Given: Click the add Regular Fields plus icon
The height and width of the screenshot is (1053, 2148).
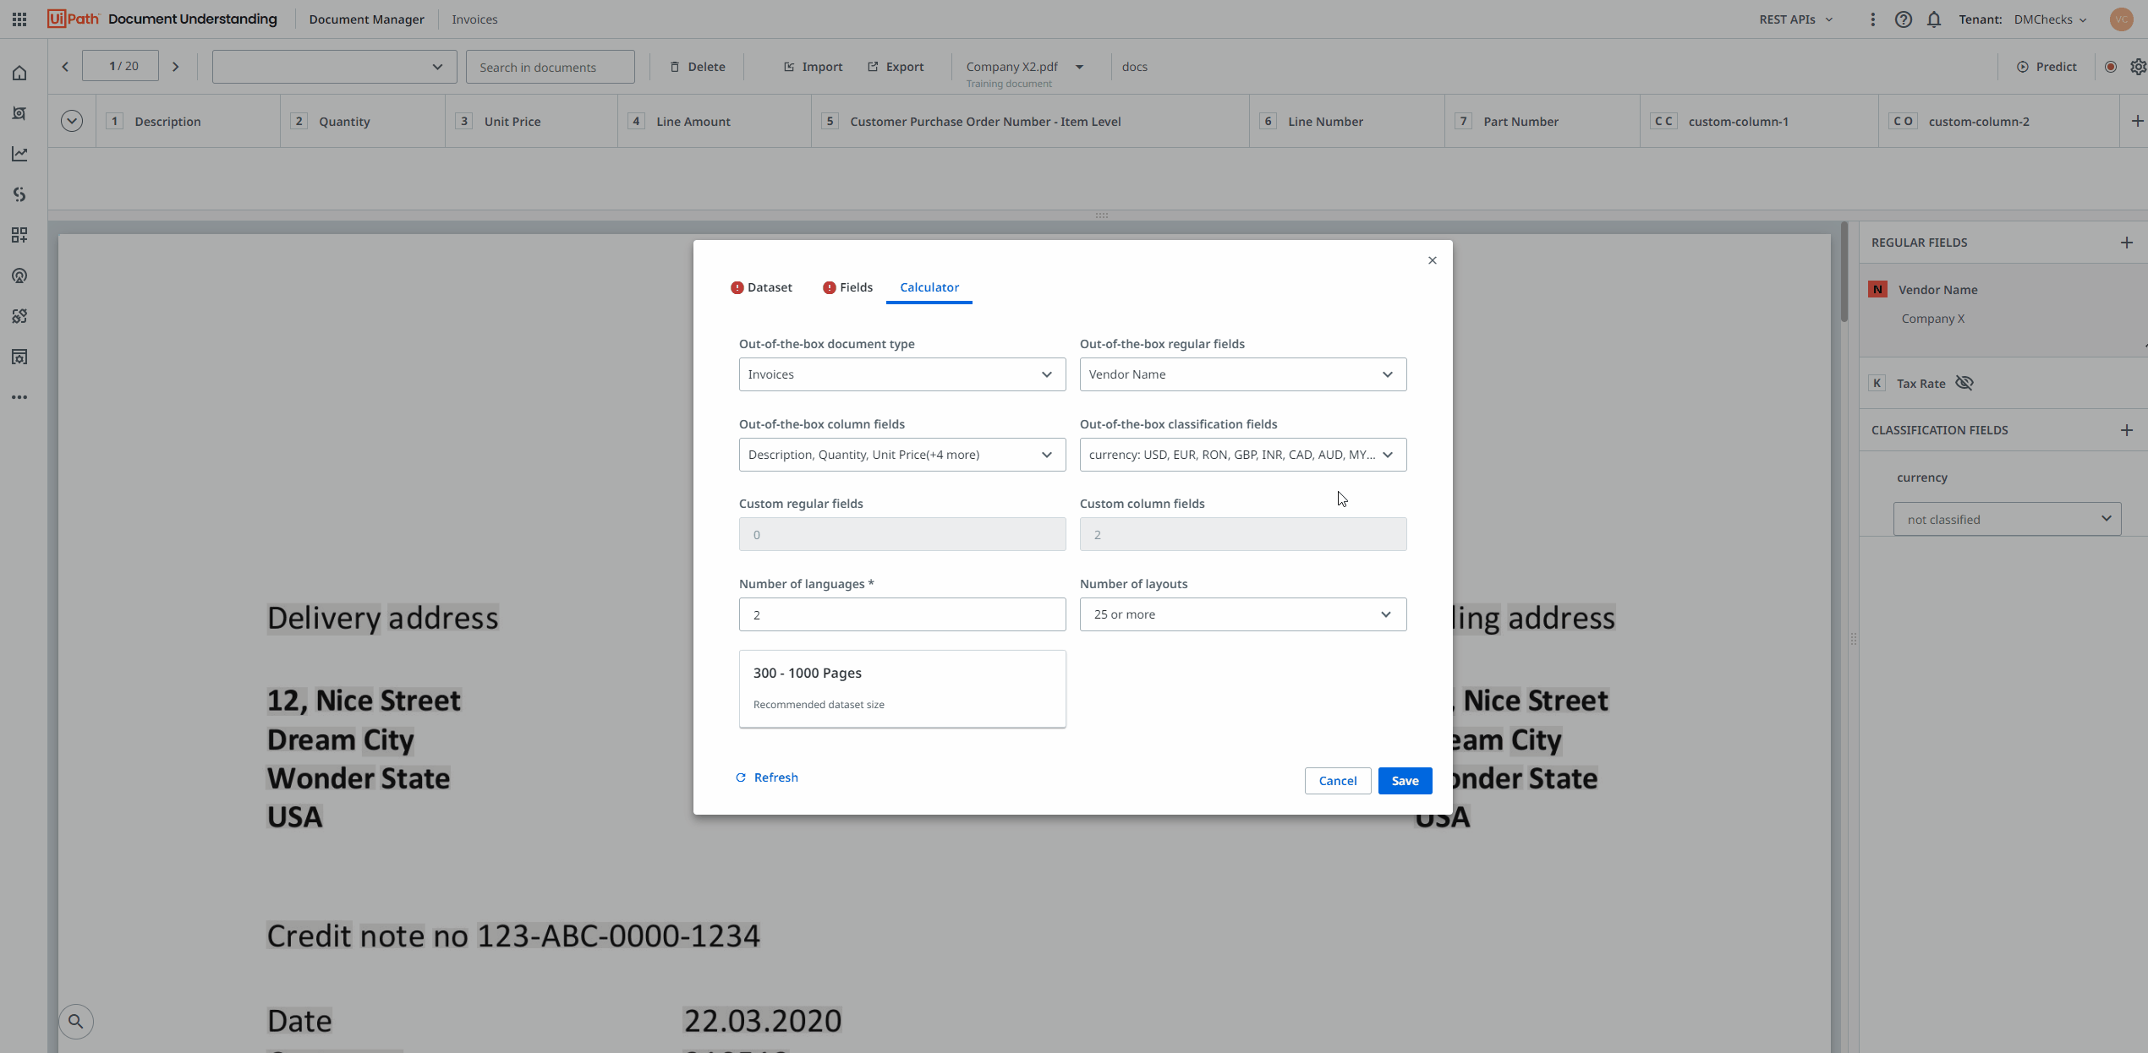Looking at the screenshot, I should click(x=2129, y=243).
